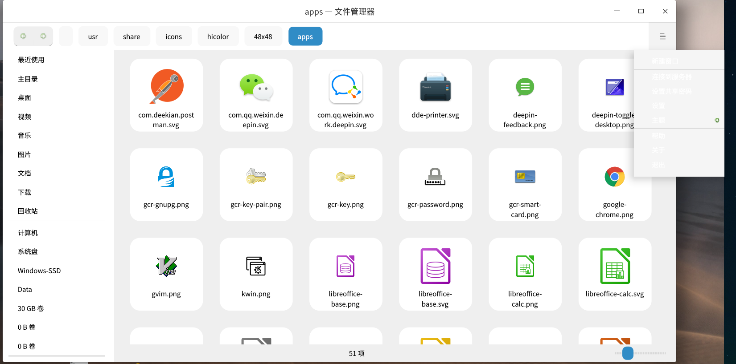This screenshot has width=736, height=364.
Task: Jump to the usr breadcrumb folder
Action: pos(93,36)
